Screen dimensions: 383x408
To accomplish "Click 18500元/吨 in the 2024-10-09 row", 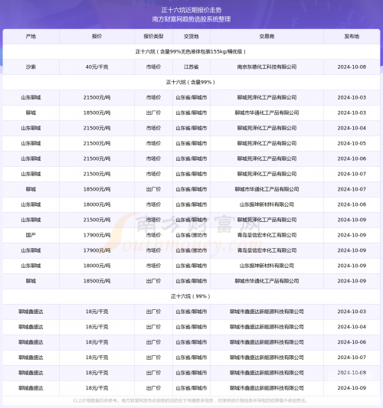I will [97, 281].
